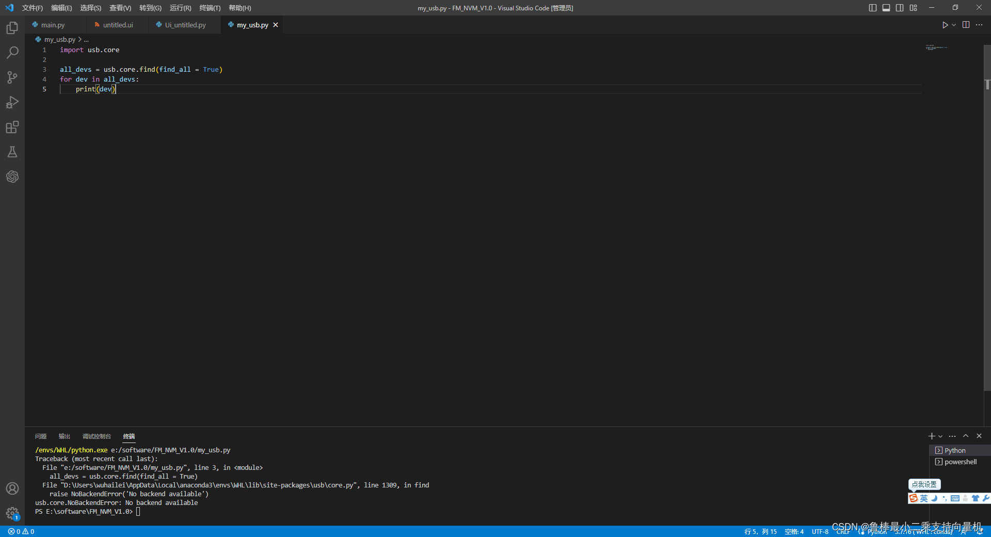Open the 编辑(E) menu
The image size is (991, 537).
click(61, 8)
